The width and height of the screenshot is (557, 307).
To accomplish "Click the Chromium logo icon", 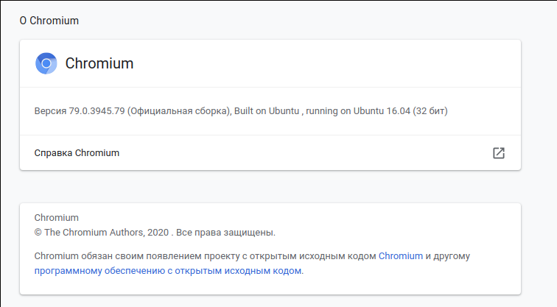I will [46, 63].
